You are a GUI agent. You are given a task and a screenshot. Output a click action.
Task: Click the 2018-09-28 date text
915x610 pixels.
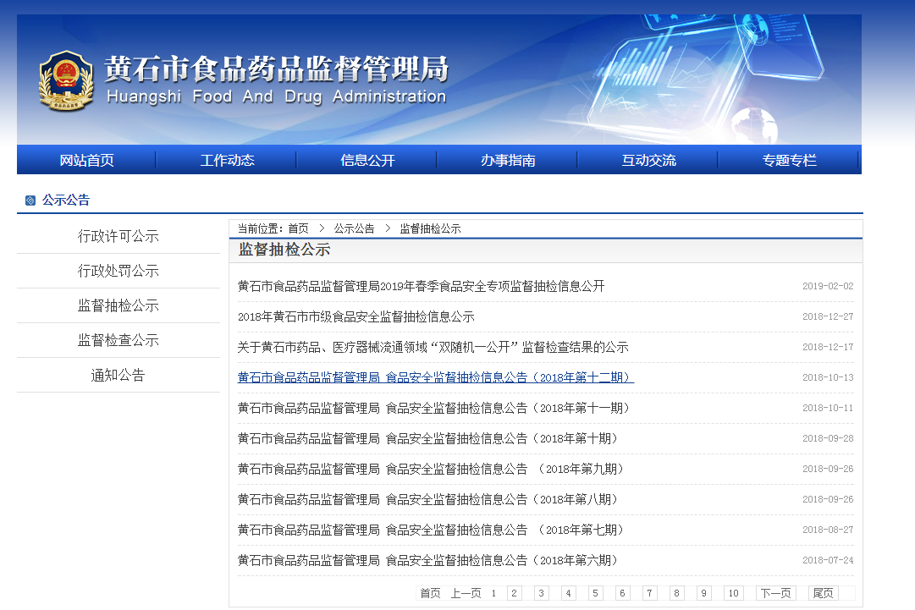pos(828,438)
